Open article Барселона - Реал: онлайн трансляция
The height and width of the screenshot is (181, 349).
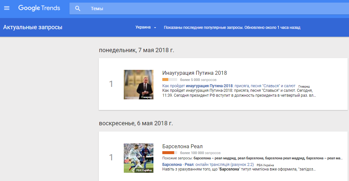click(207, 165)
